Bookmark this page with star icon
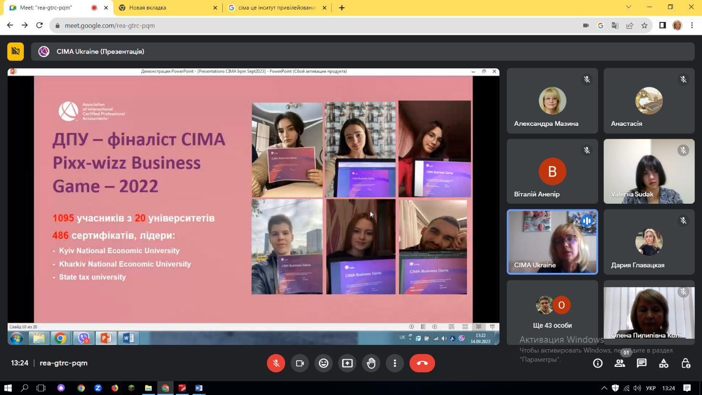 pyautogui.click(x=644, y=26)
